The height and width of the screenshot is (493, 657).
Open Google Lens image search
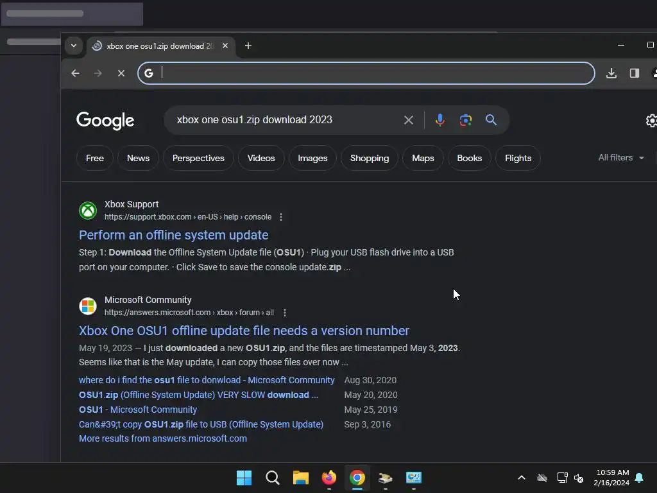click(x=466, y=120)
